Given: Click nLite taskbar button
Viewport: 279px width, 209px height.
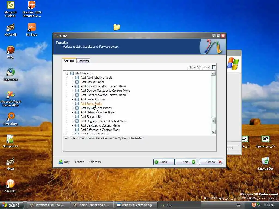Looking at the screenshot, I should coord(179,205).
